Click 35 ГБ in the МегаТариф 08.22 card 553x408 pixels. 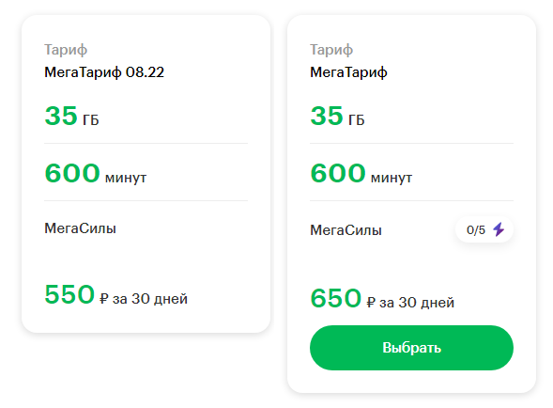[x=71, y=116]
